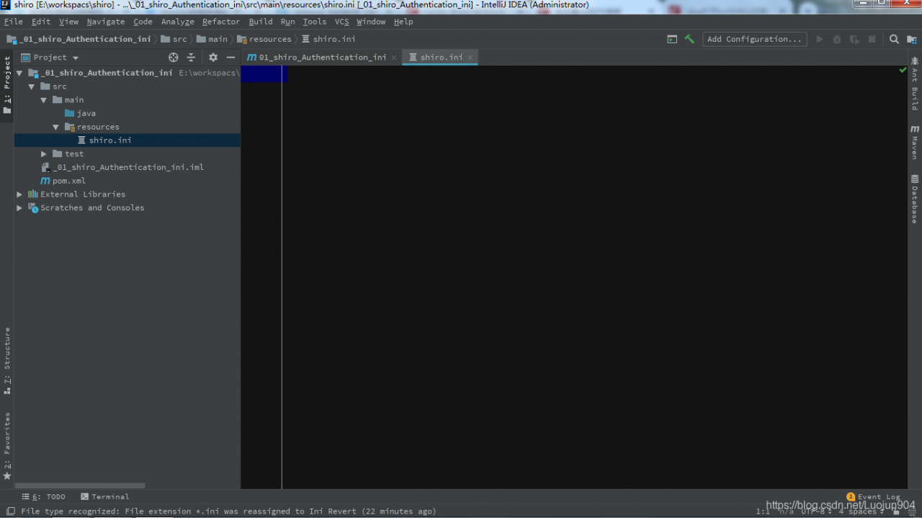Open the VCS menu
The image size is (922, 518).
coord(341,22)
